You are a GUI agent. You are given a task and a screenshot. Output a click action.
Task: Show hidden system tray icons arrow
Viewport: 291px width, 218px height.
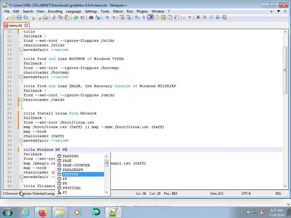coord(242,213)
